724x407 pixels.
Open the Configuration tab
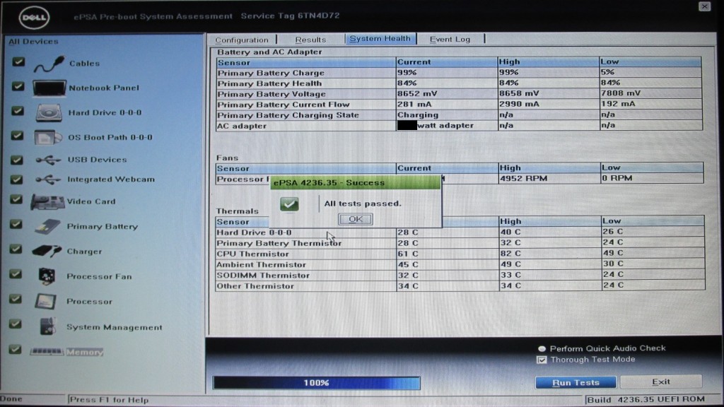point(242,40)
